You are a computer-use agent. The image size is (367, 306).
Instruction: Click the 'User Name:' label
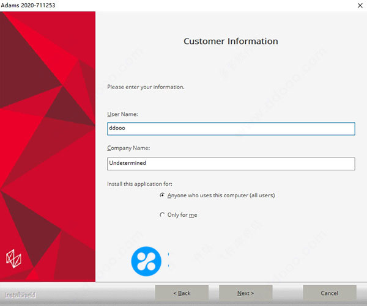[122, 114]
